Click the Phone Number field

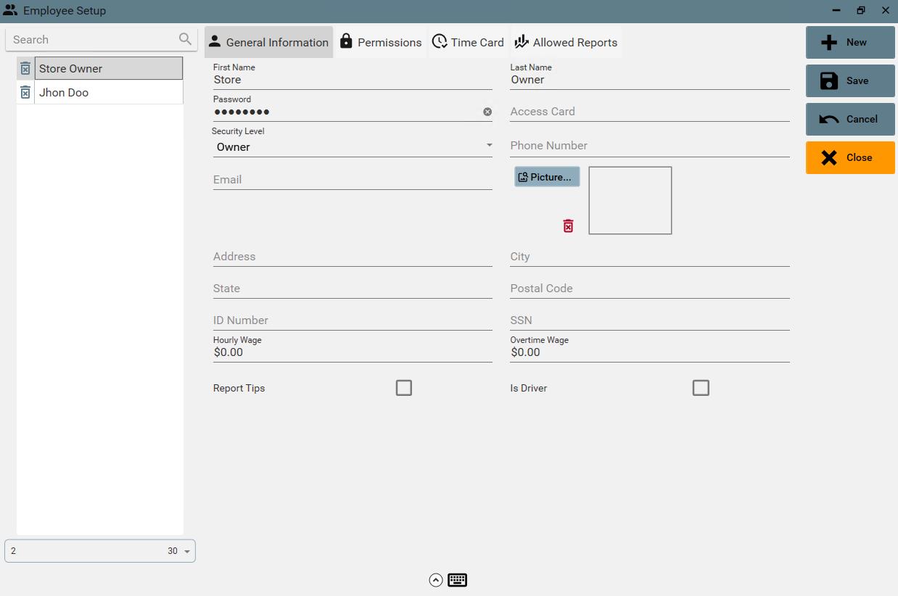point(650,146)
